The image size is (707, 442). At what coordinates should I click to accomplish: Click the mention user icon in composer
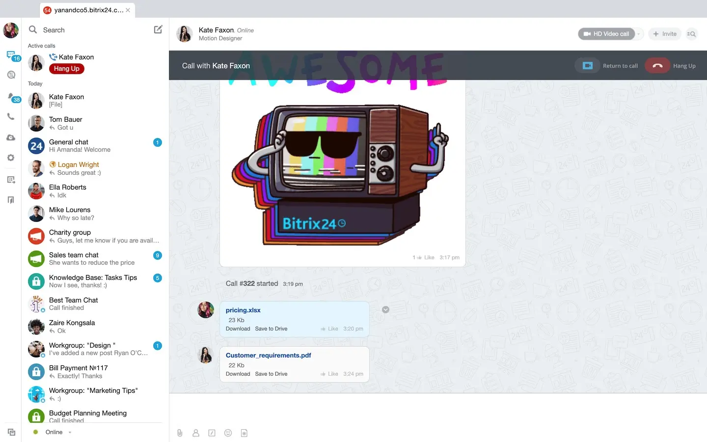pos(196,433)
